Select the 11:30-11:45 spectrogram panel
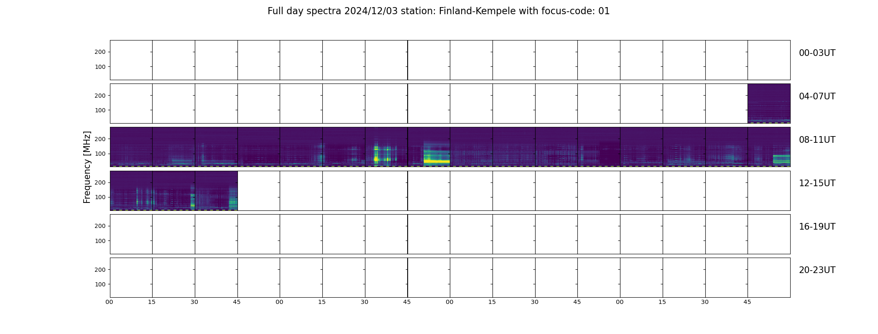The width and height of the screenshot is (878, 334). [x=727, y=147]
